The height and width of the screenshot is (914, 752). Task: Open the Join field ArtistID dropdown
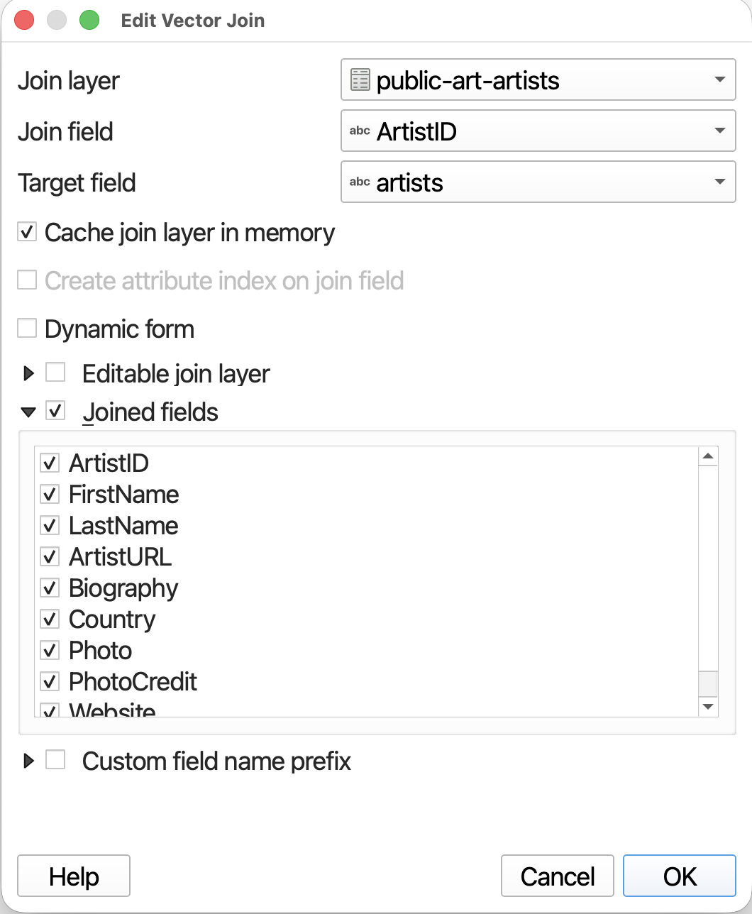538,131
